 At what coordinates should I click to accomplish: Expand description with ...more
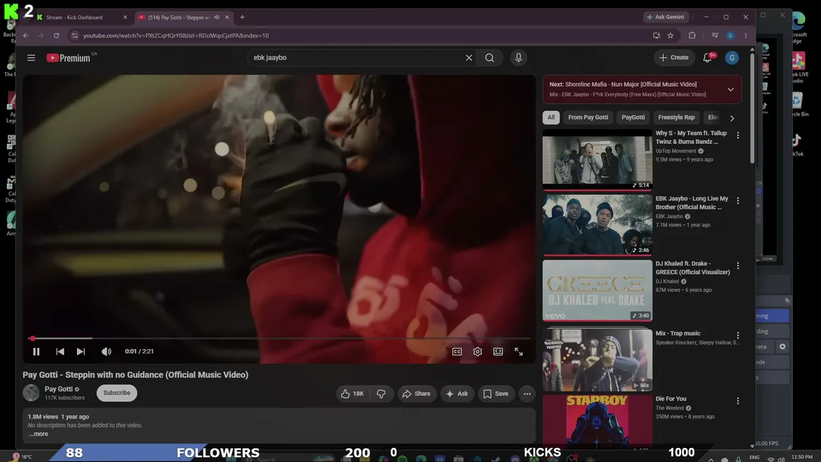38,434
